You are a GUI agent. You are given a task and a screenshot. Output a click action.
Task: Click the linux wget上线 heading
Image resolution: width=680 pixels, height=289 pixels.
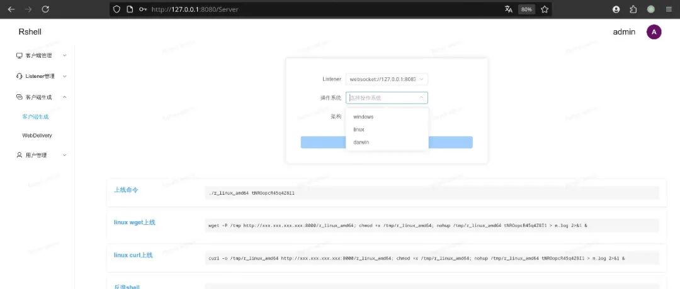tap(135, 222)
